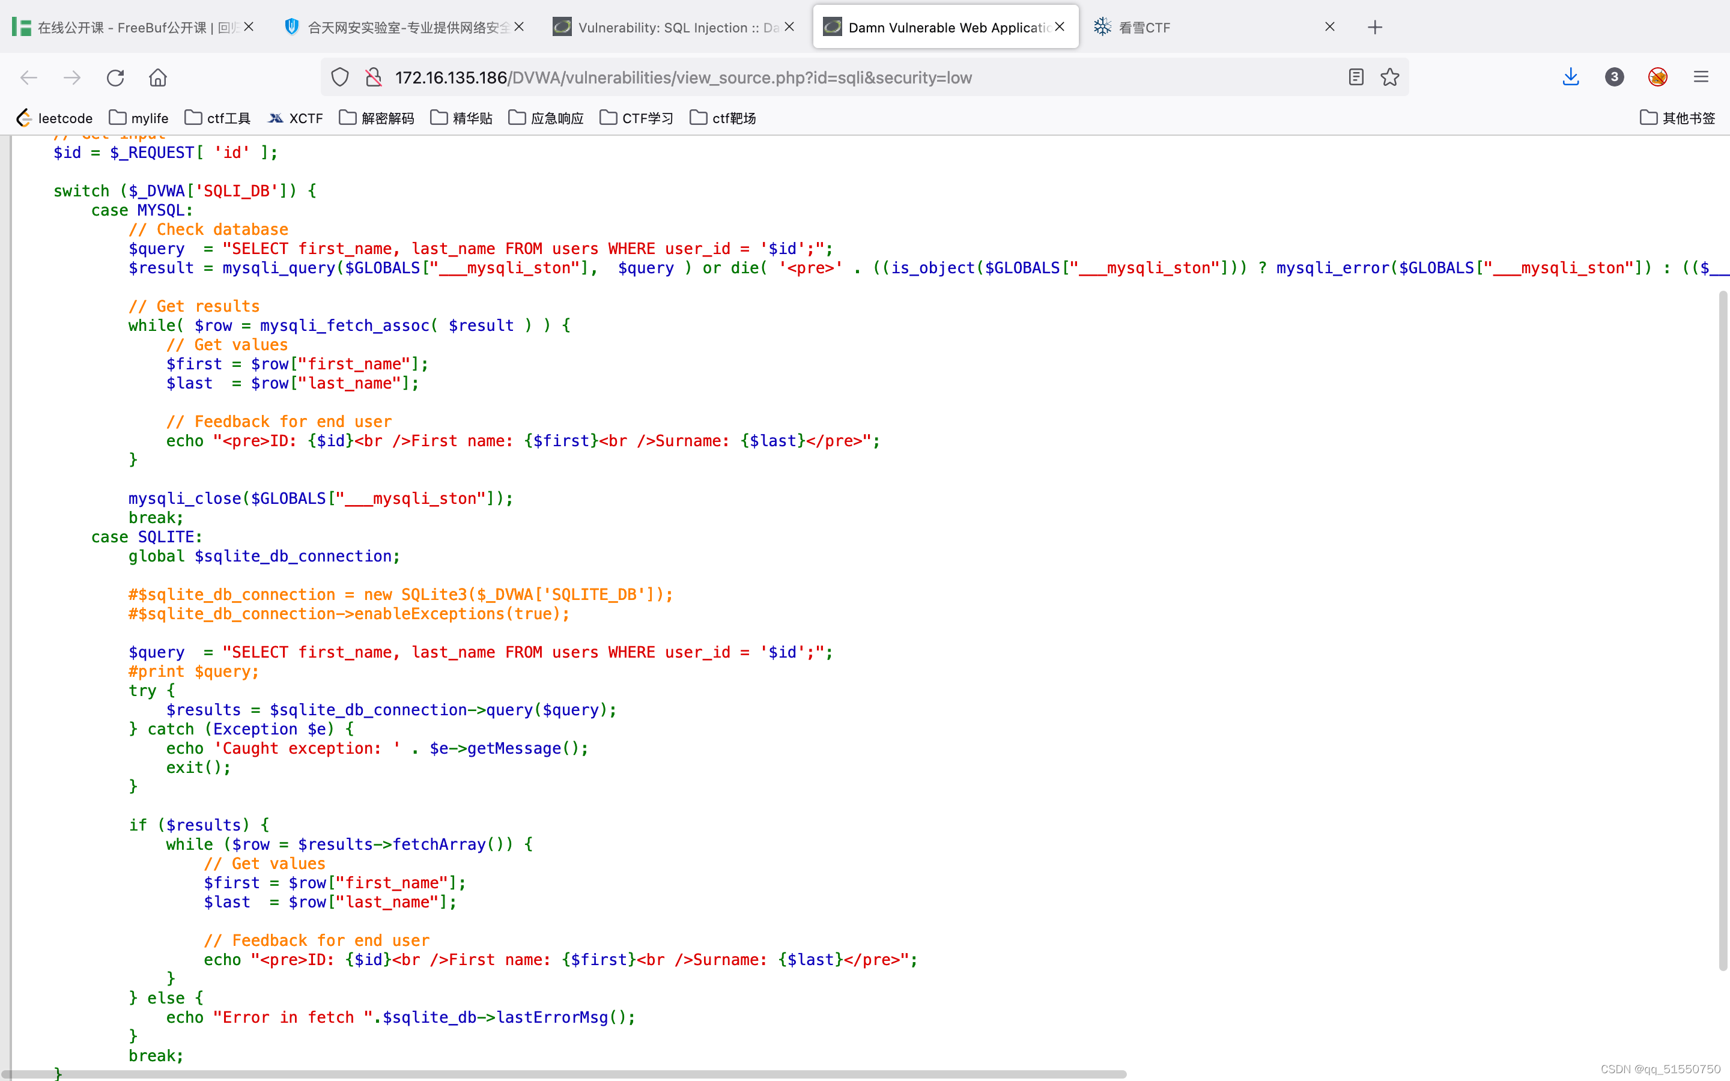Click the '$id = $_REQUEST' line
The height and width of the screenshot is (1081, 1730).
coord(166,153)
